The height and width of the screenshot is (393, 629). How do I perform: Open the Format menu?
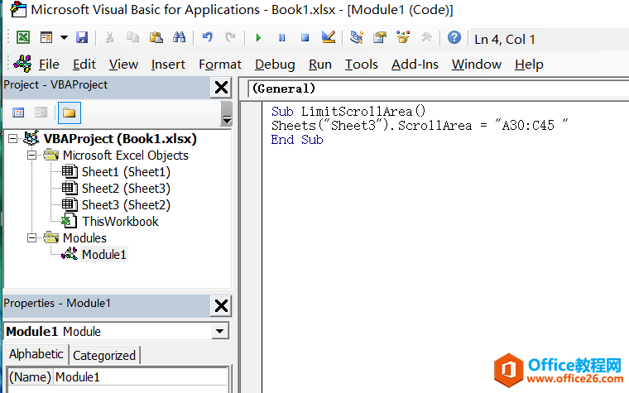220,65
